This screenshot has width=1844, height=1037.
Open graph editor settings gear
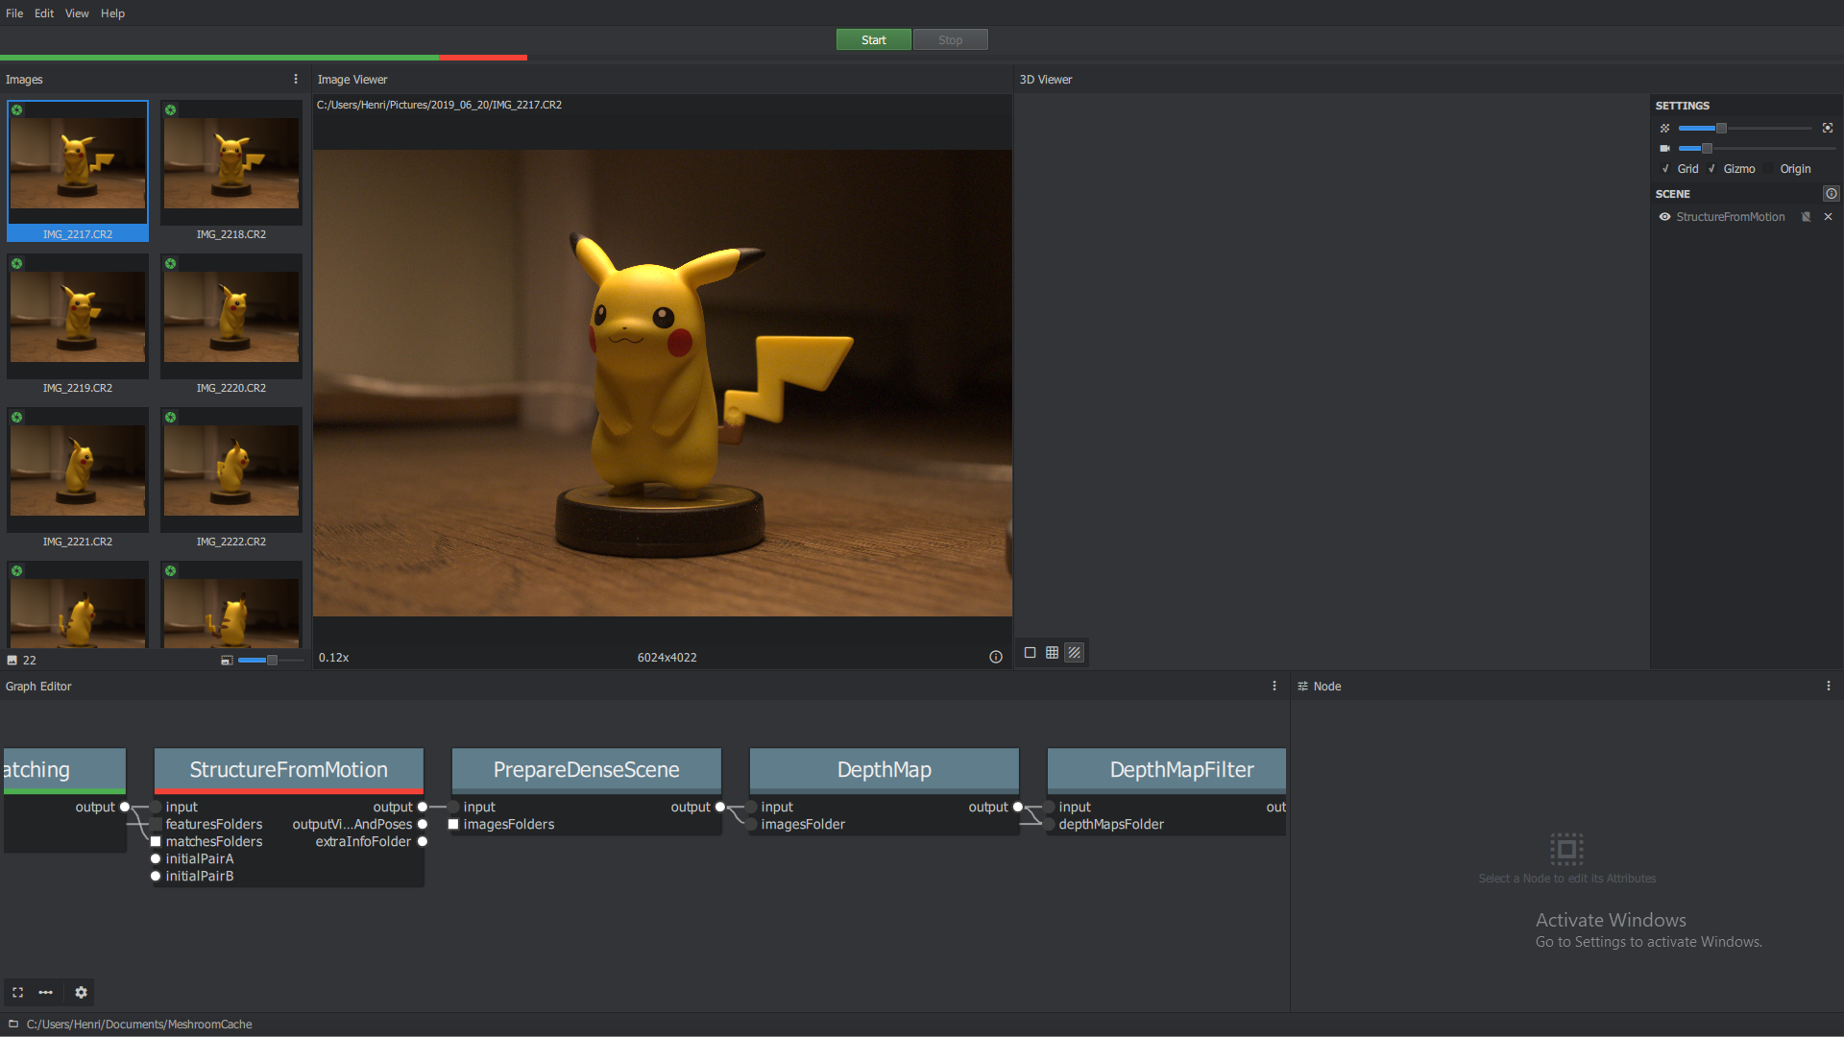point(81,992)
